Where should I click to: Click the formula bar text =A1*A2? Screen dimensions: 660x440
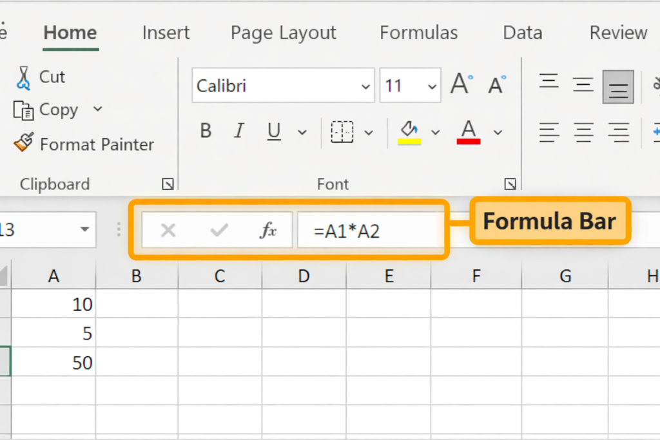coord(347,231)
